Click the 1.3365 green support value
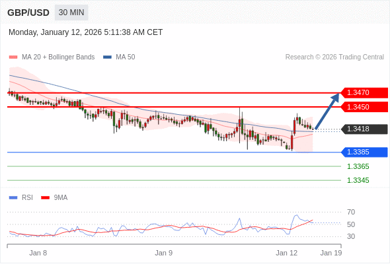Viewport: 390px width, 264px height. coord(358,166)
